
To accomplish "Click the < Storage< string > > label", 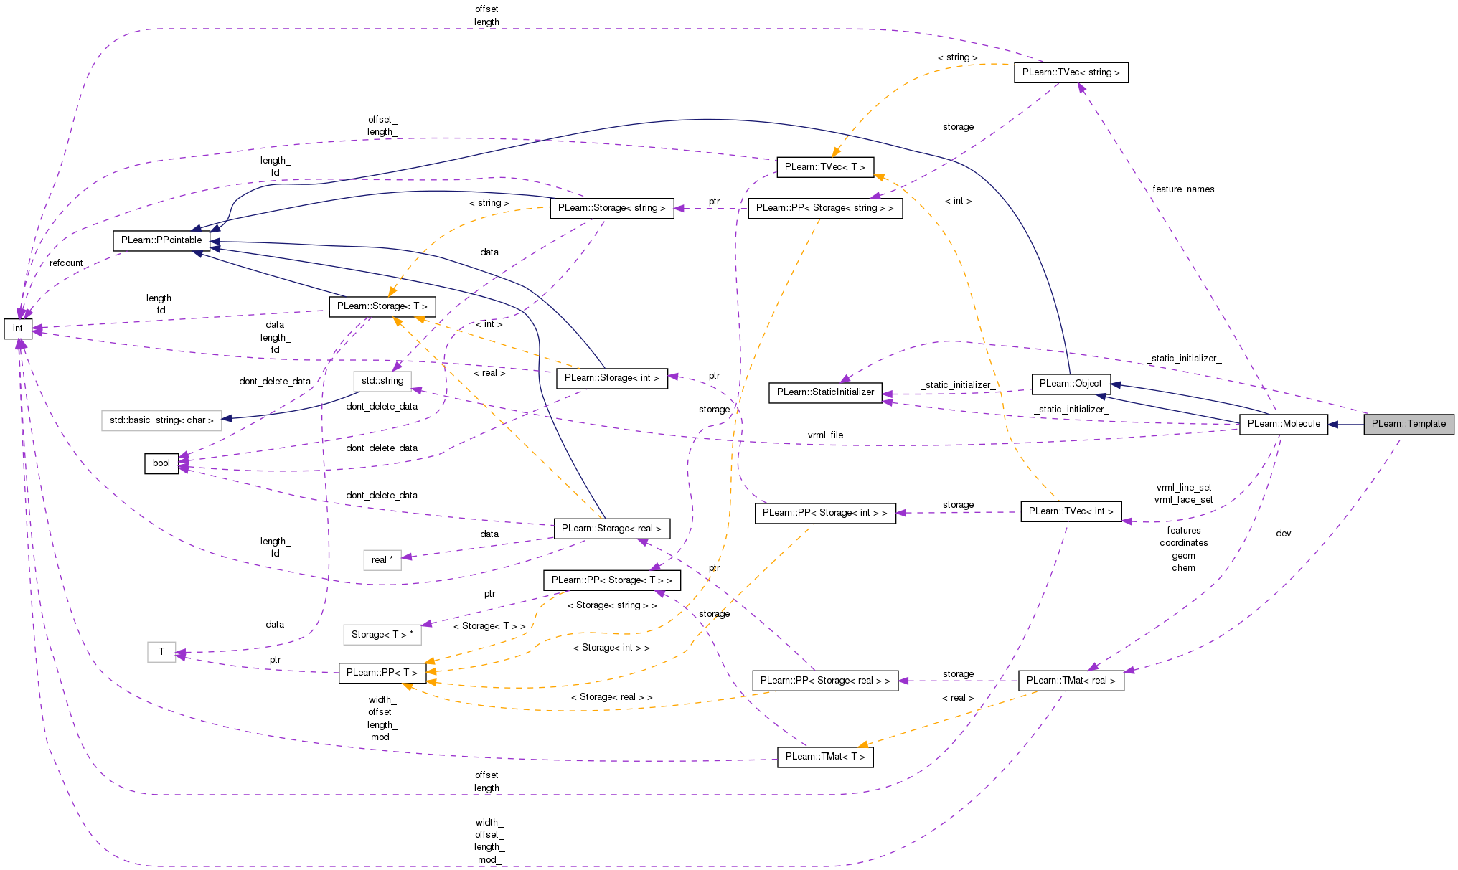I will pyautogui.click(x=611, y=605).
